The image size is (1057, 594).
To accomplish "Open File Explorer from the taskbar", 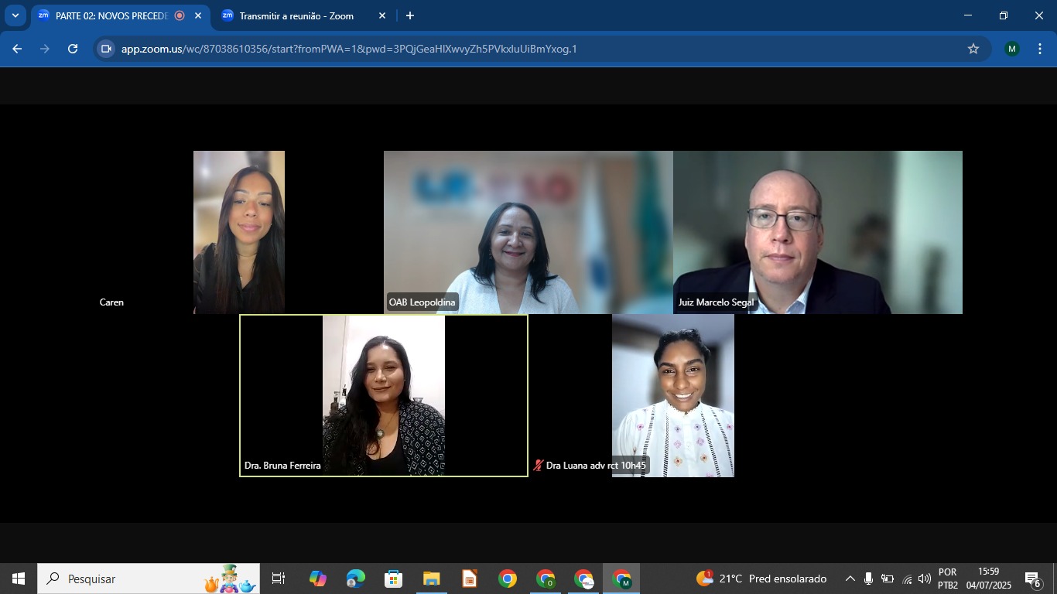I will coord(431,579).
